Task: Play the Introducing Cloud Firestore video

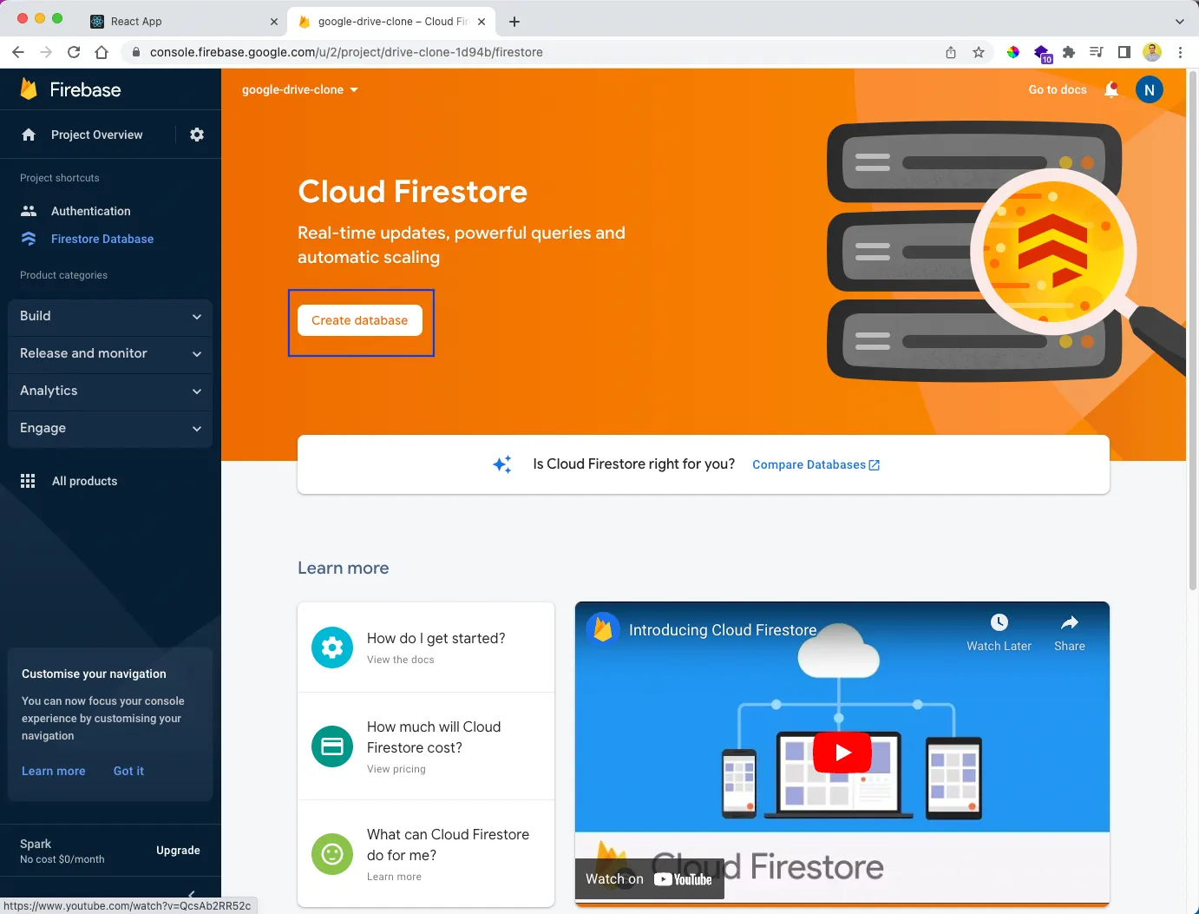Action: point(842,753)
